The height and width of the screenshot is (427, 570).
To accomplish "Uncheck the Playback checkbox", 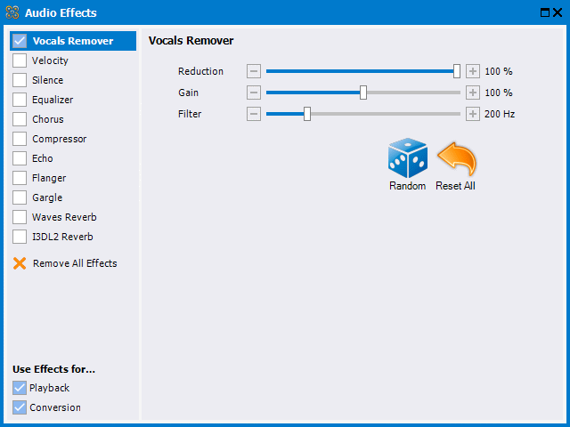I will 20,388.
